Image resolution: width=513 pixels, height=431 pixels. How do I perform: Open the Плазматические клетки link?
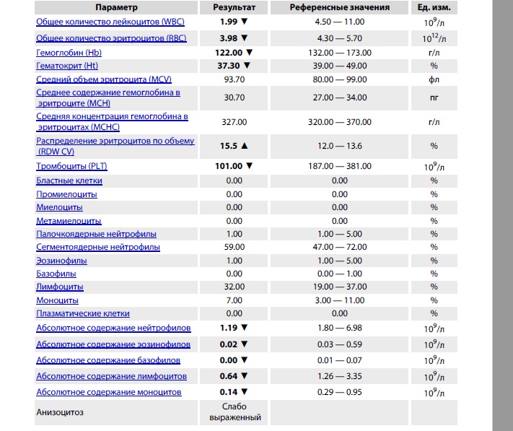[83, 313]
